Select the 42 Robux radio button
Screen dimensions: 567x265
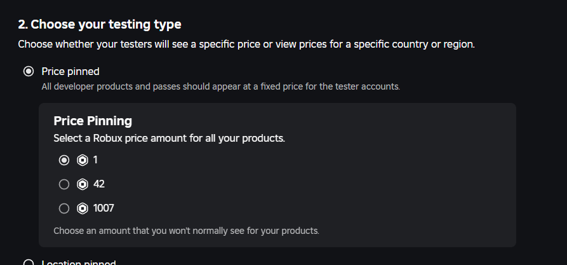tap(63, 184)
